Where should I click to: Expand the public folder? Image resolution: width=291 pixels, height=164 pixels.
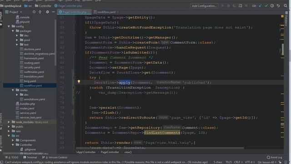click(9, 127)
